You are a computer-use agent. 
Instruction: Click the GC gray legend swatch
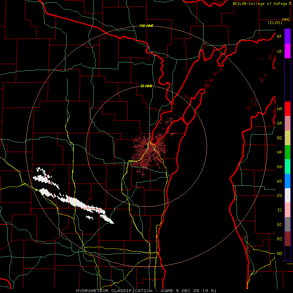click(x=287, y=224)
